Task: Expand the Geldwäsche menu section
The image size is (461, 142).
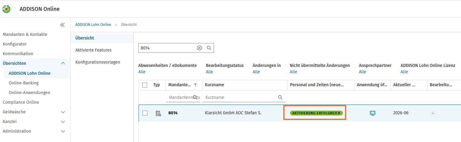Action: pyautogui.click(x=63, y=112)
